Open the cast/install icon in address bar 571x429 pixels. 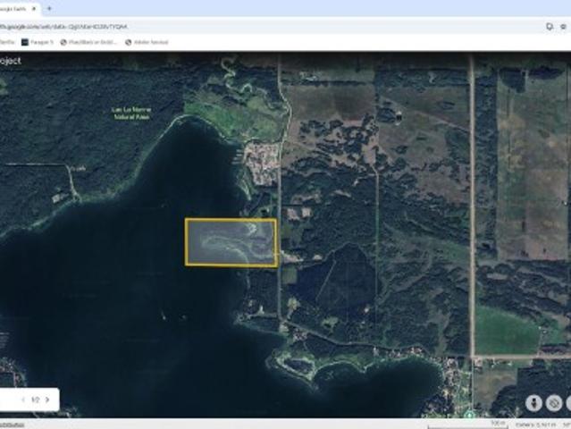(550, 27)
